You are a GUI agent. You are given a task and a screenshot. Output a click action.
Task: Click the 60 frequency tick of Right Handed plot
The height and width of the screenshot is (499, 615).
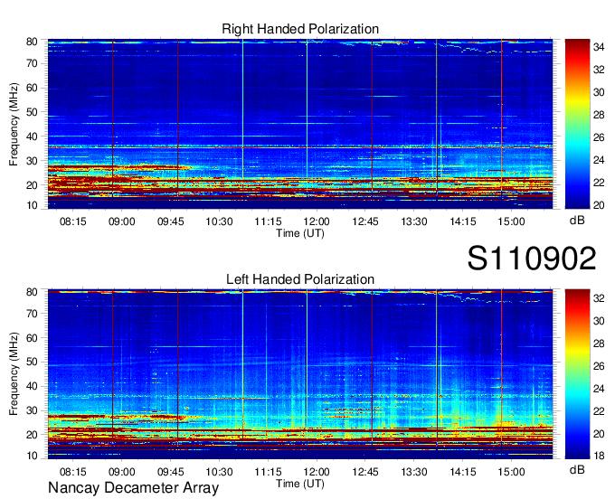point(32,88)
